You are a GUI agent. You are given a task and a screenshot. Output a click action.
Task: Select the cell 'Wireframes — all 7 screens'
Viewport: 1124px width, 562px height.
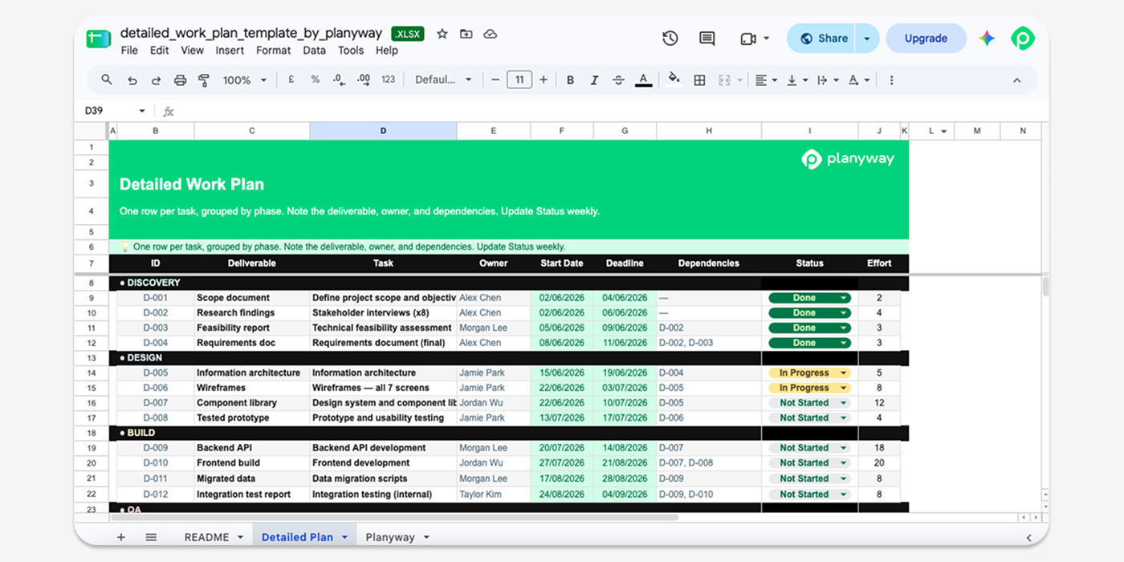pos(383,388)
